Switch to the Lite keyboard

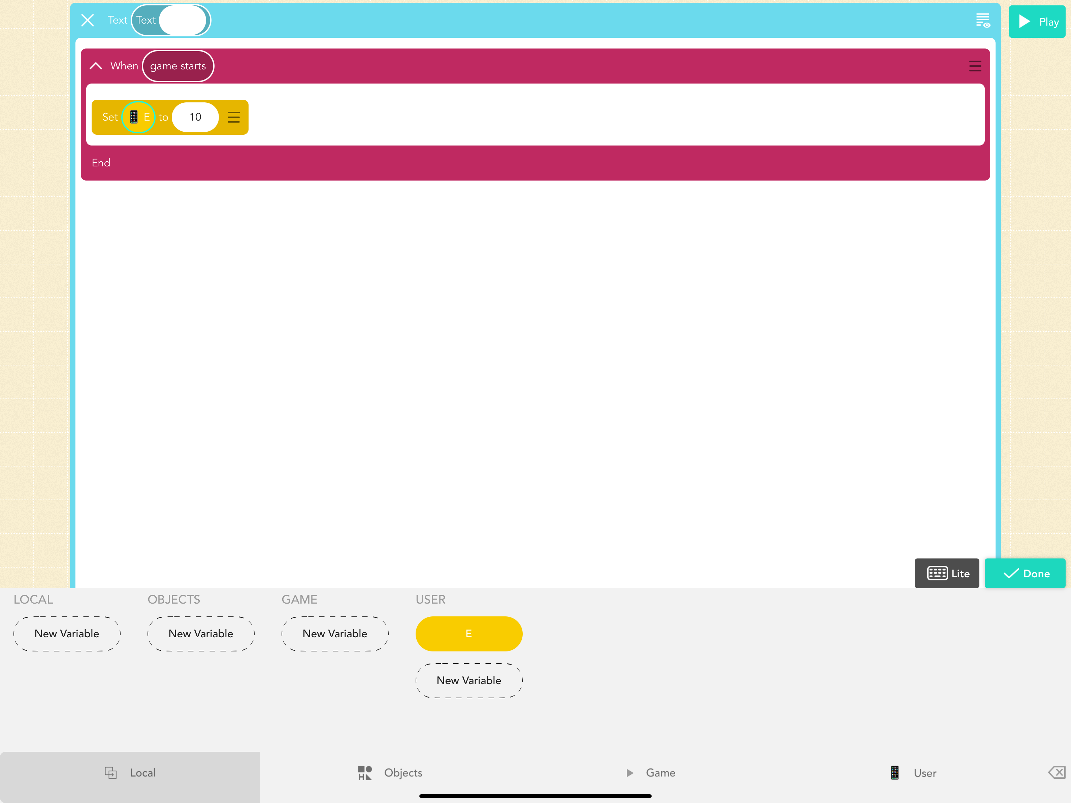pyautogui.click(x=947, y=573)
